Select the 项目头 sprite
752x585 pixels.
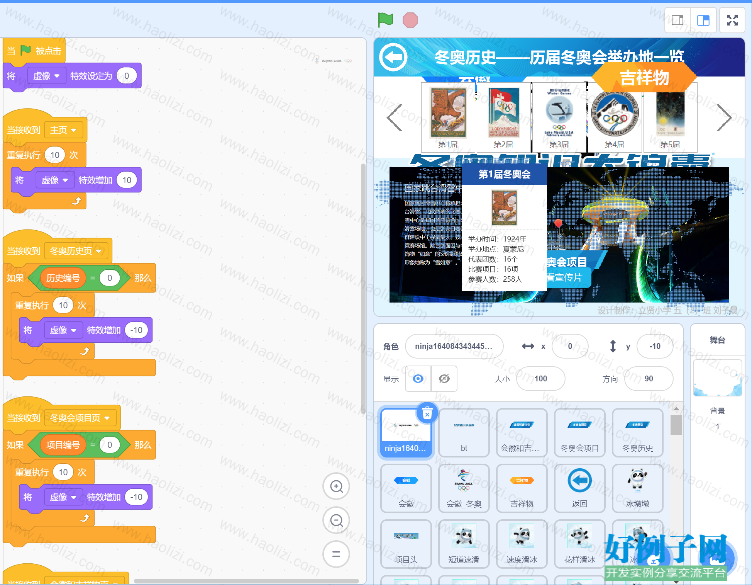406,544
